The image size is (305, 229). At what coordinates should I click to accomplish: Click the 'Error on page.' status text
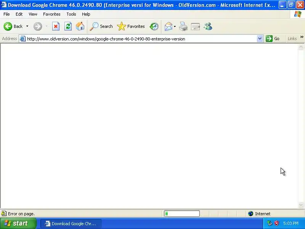(x=21, y=214)
